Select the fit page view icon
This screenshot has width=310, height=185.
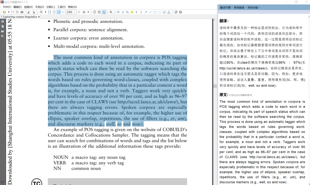tap(54, 12)
